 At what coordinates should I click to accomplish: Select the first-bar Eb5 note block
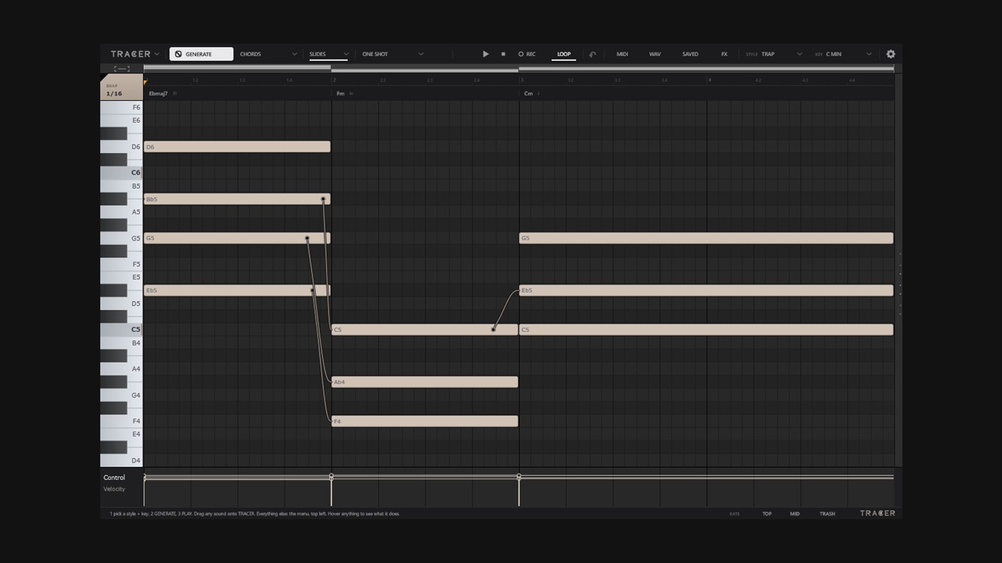[x=237, y=290]
